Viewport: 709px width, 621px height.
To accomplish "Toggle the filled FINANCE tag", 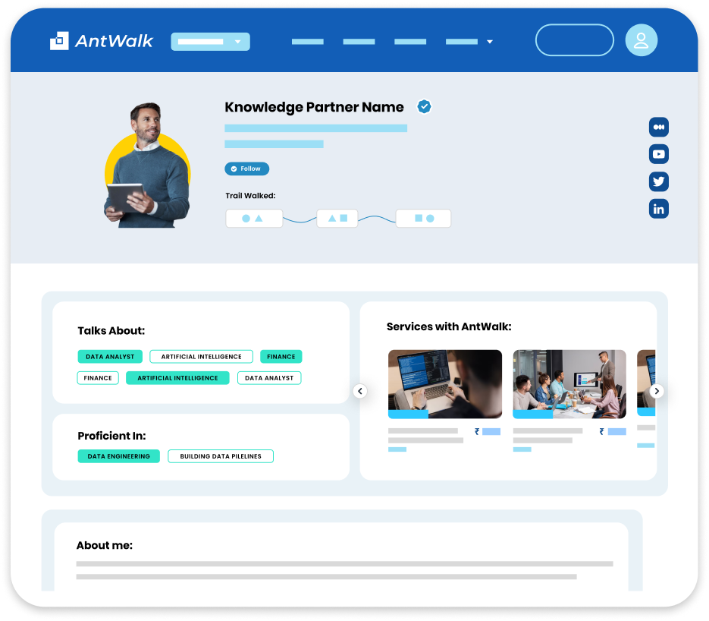I will (x=281, y=357).
